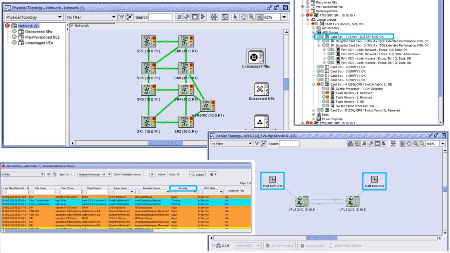The width and height of the screenshot is (450, 253).
Task: Click the pause button in Alarm Window
Action: pyautogui.click(x=152, y=174)
